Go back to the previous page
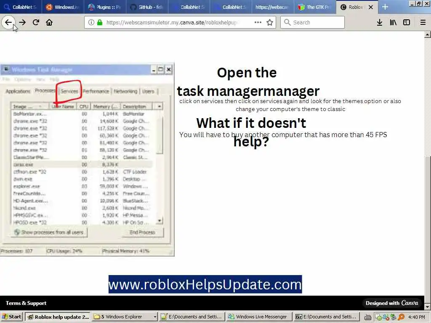The image size is (431, 323). click(x=8, y=23)
